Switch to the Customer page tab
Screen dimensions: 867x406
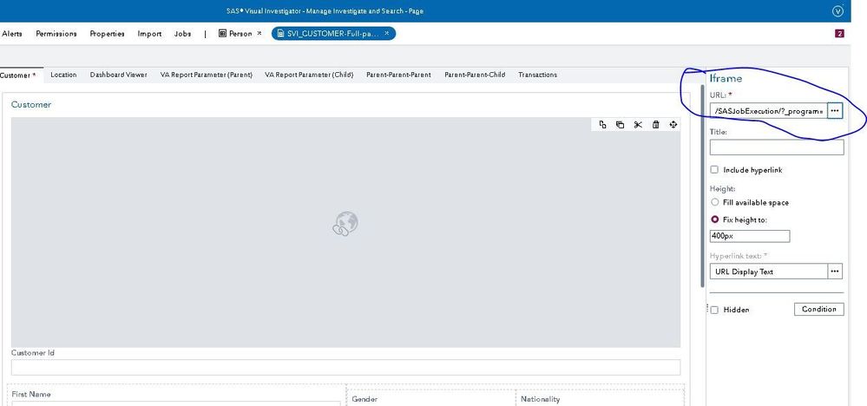pyautogui.click(x=19, y=75)
